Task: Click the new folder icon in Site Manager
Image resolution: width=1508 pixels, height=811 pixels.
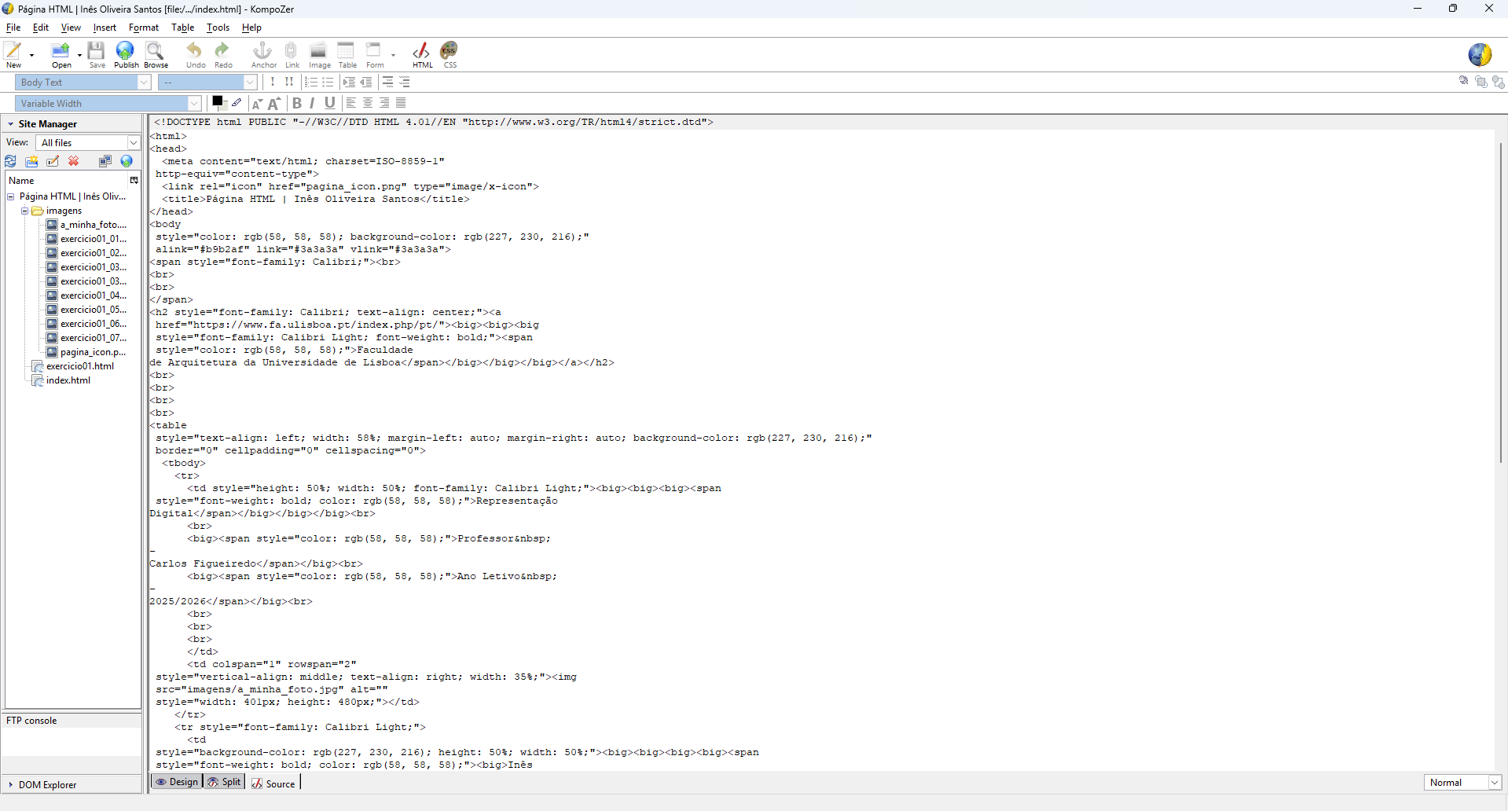Action: coord(31,161)
